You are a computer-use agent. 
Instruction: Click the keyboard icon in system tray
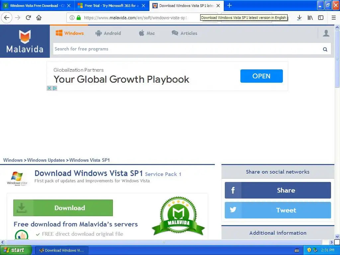click(297, 250)
